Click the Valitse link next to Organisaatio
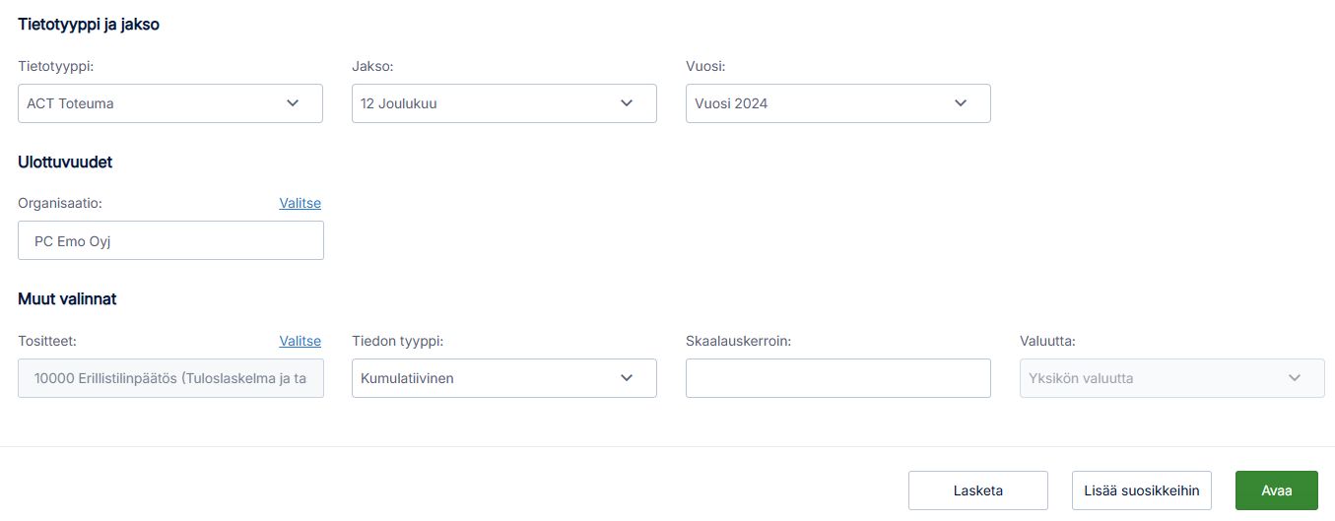1335x521 pixels. coord(300,203)
